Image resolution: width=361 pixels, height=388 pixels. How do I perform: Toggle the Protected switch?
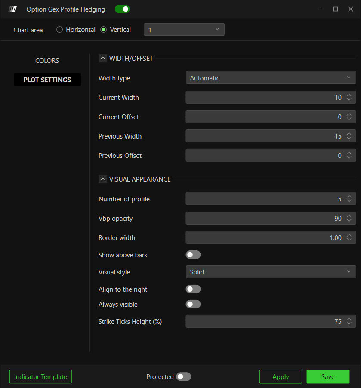tap(183, 376)
